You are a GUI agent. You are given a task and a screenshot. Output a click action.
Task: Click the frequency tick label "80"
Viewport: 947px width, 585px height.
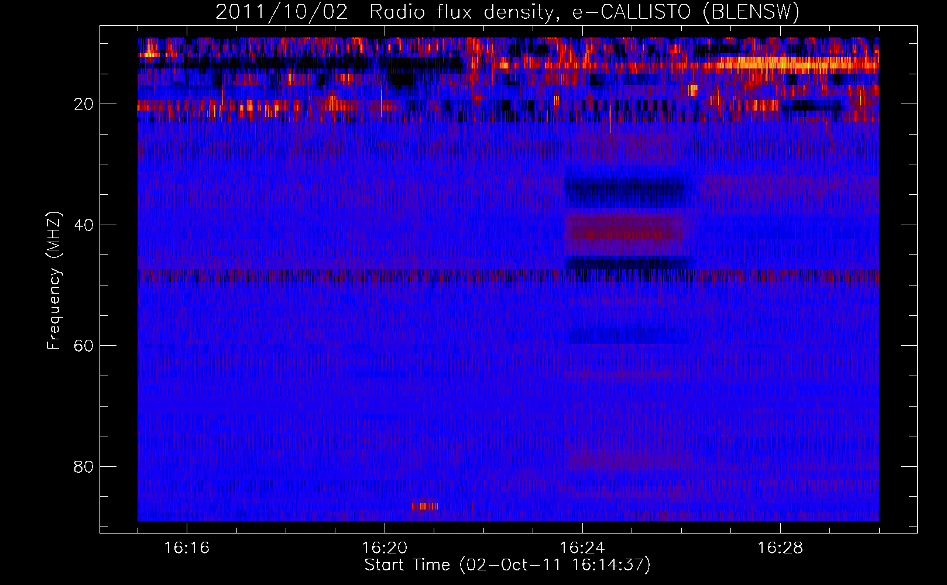pos(84,467)
